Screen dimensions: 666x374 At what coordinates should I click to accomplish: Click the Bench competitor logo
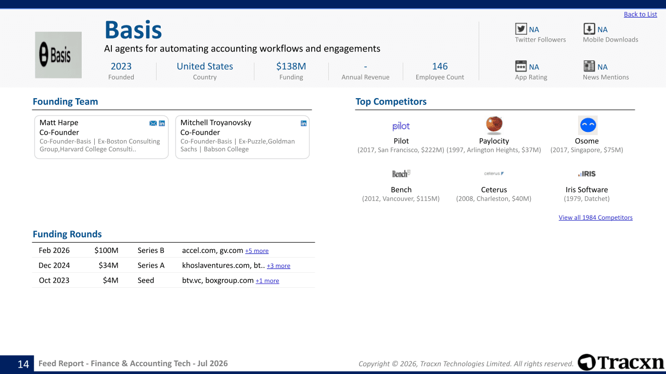point(401,173)
